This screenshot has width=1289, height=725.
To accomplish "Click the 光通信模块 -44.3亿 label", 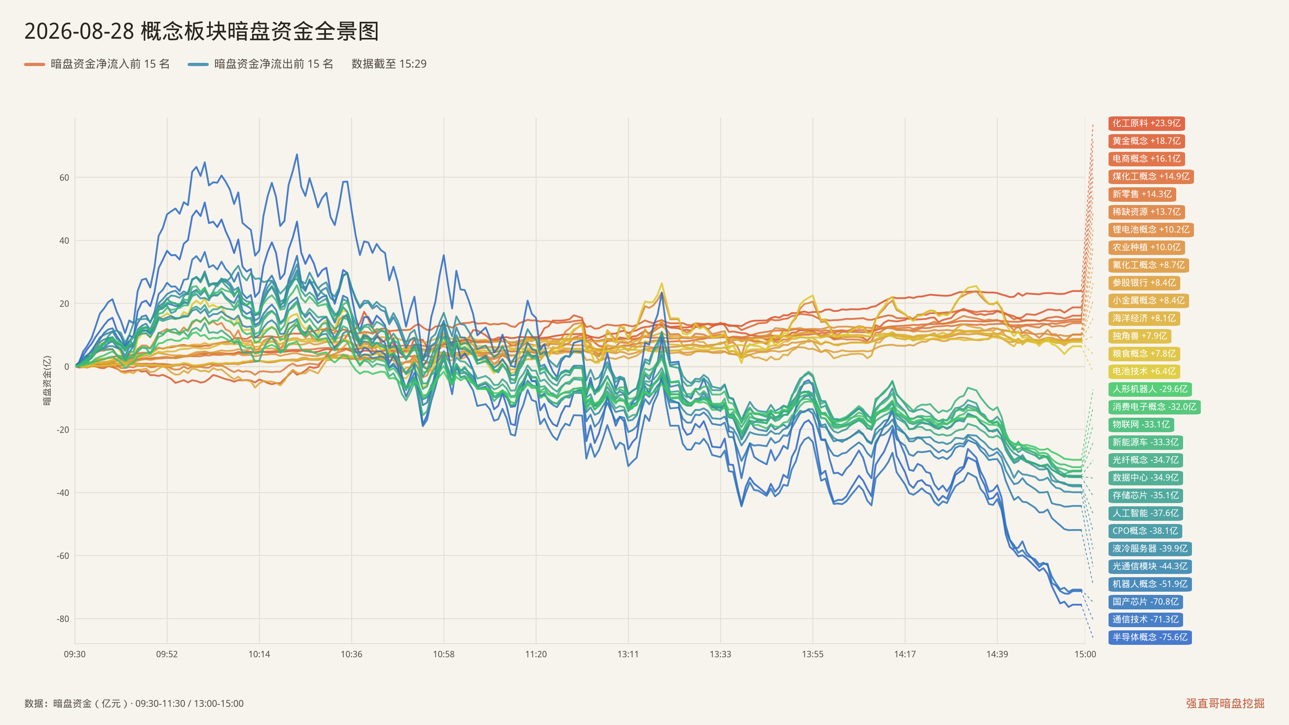I will [1150, 566].
